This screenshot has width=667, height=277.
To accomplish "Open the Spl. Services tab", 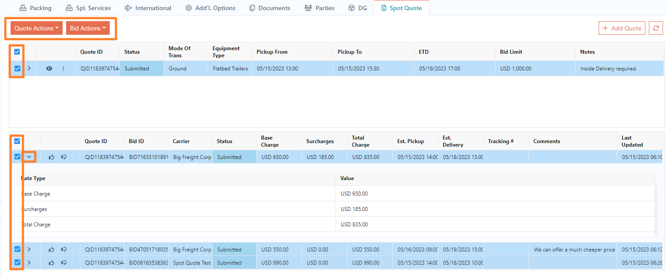I will coord(88,8).
